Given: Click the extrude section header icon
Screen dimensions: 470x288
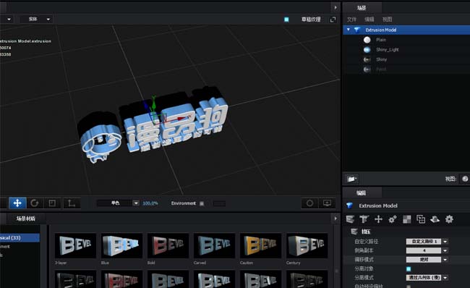Looking at the screenshot, I should (354, 232).
